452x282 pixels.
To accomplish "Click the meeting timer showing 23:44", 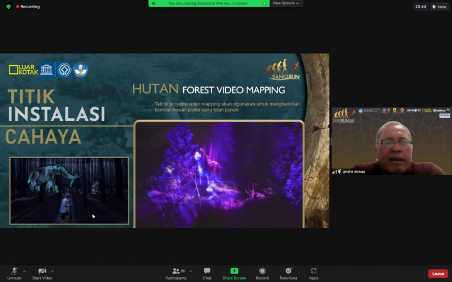I will (421, 7).
